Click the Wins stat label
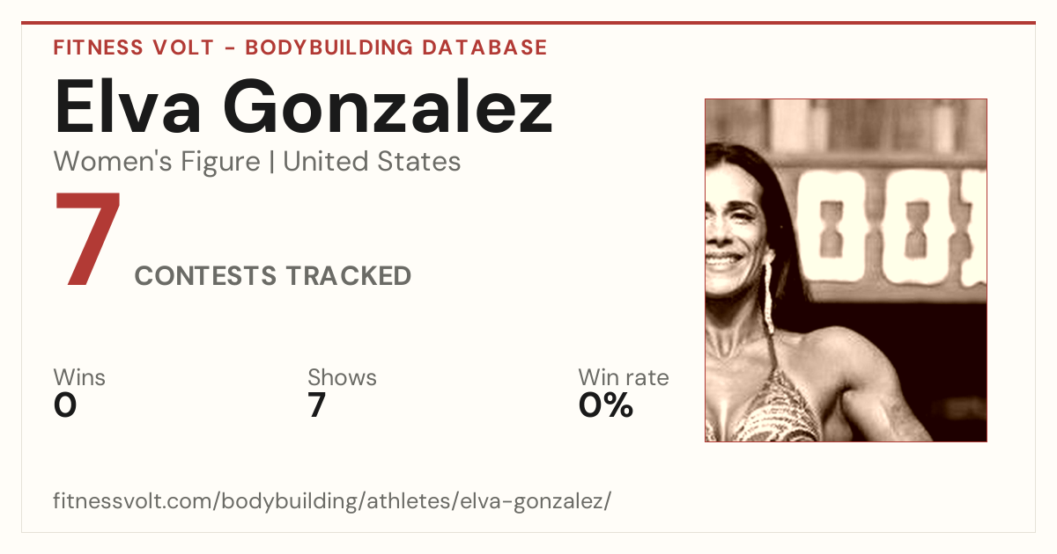The width and height of the screenshot is (1057, 554). coord(79,378)
